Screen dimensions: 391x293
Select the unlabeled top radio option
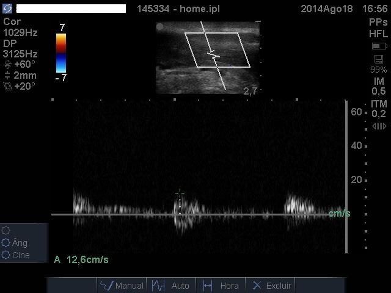click(x=7, y=231)
